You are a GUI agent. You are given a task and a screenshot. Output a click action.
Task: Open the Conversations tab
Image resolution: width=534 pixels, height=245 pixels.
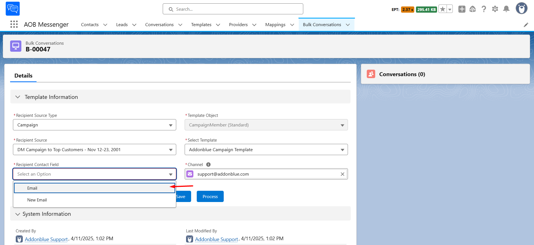(x=159, y=25)
